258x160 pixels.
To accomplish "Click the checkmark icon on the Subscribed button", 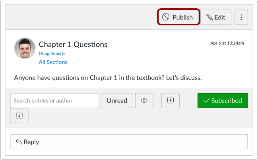I will [206, 101].
